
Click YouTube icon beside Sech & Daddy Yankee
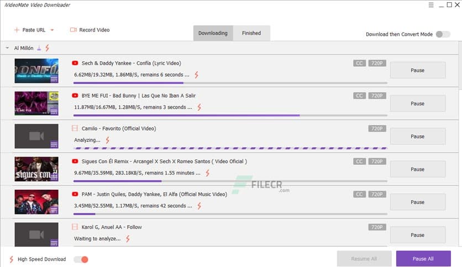click(x=75, y=63)
